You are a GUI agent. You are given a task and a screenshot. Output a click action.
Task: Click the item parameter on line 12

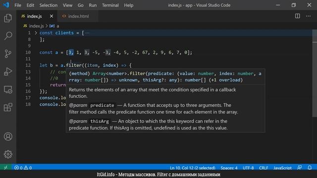click(92, 65)
